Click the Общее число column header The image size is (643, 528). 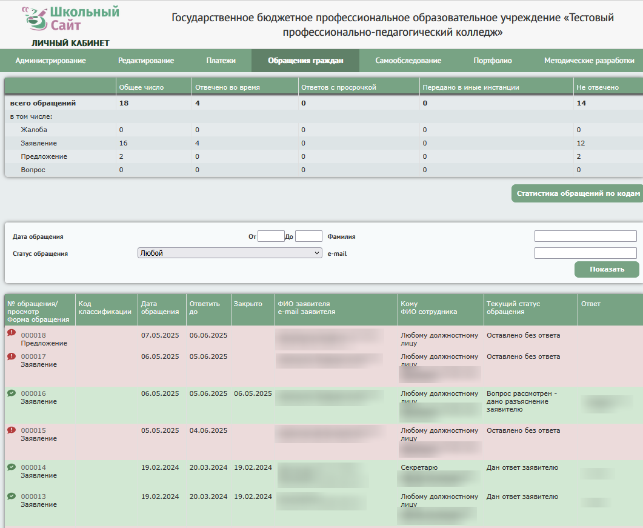[141, 87]
